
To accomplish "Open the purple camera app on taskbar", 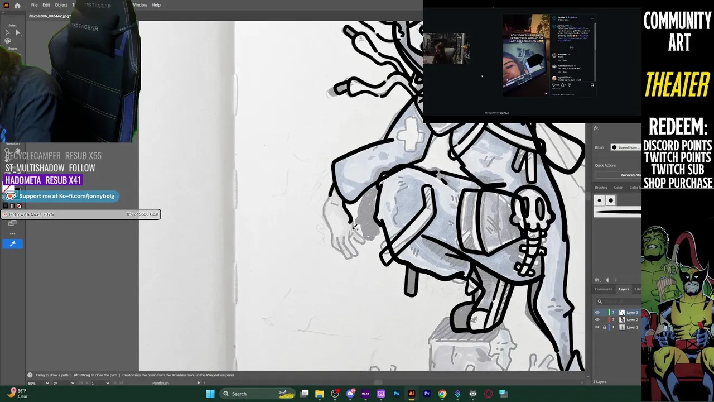I will (381, 394).
